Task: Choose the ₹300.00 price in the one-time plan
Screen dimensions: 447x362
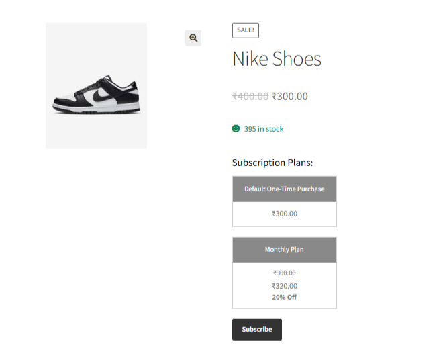Action: coord(284,214)
